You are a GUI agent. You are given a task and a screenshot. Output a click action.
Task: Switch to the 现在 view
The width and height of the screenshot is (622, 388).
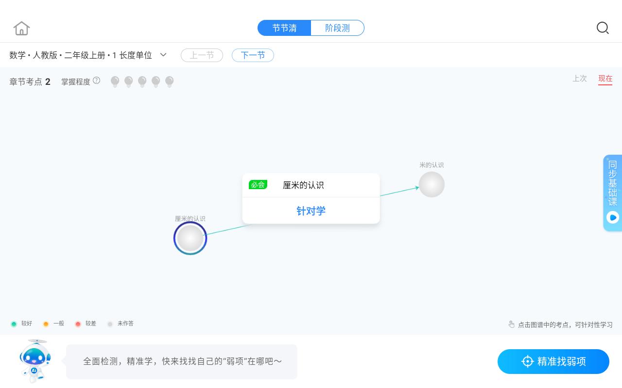click(605, 78)
